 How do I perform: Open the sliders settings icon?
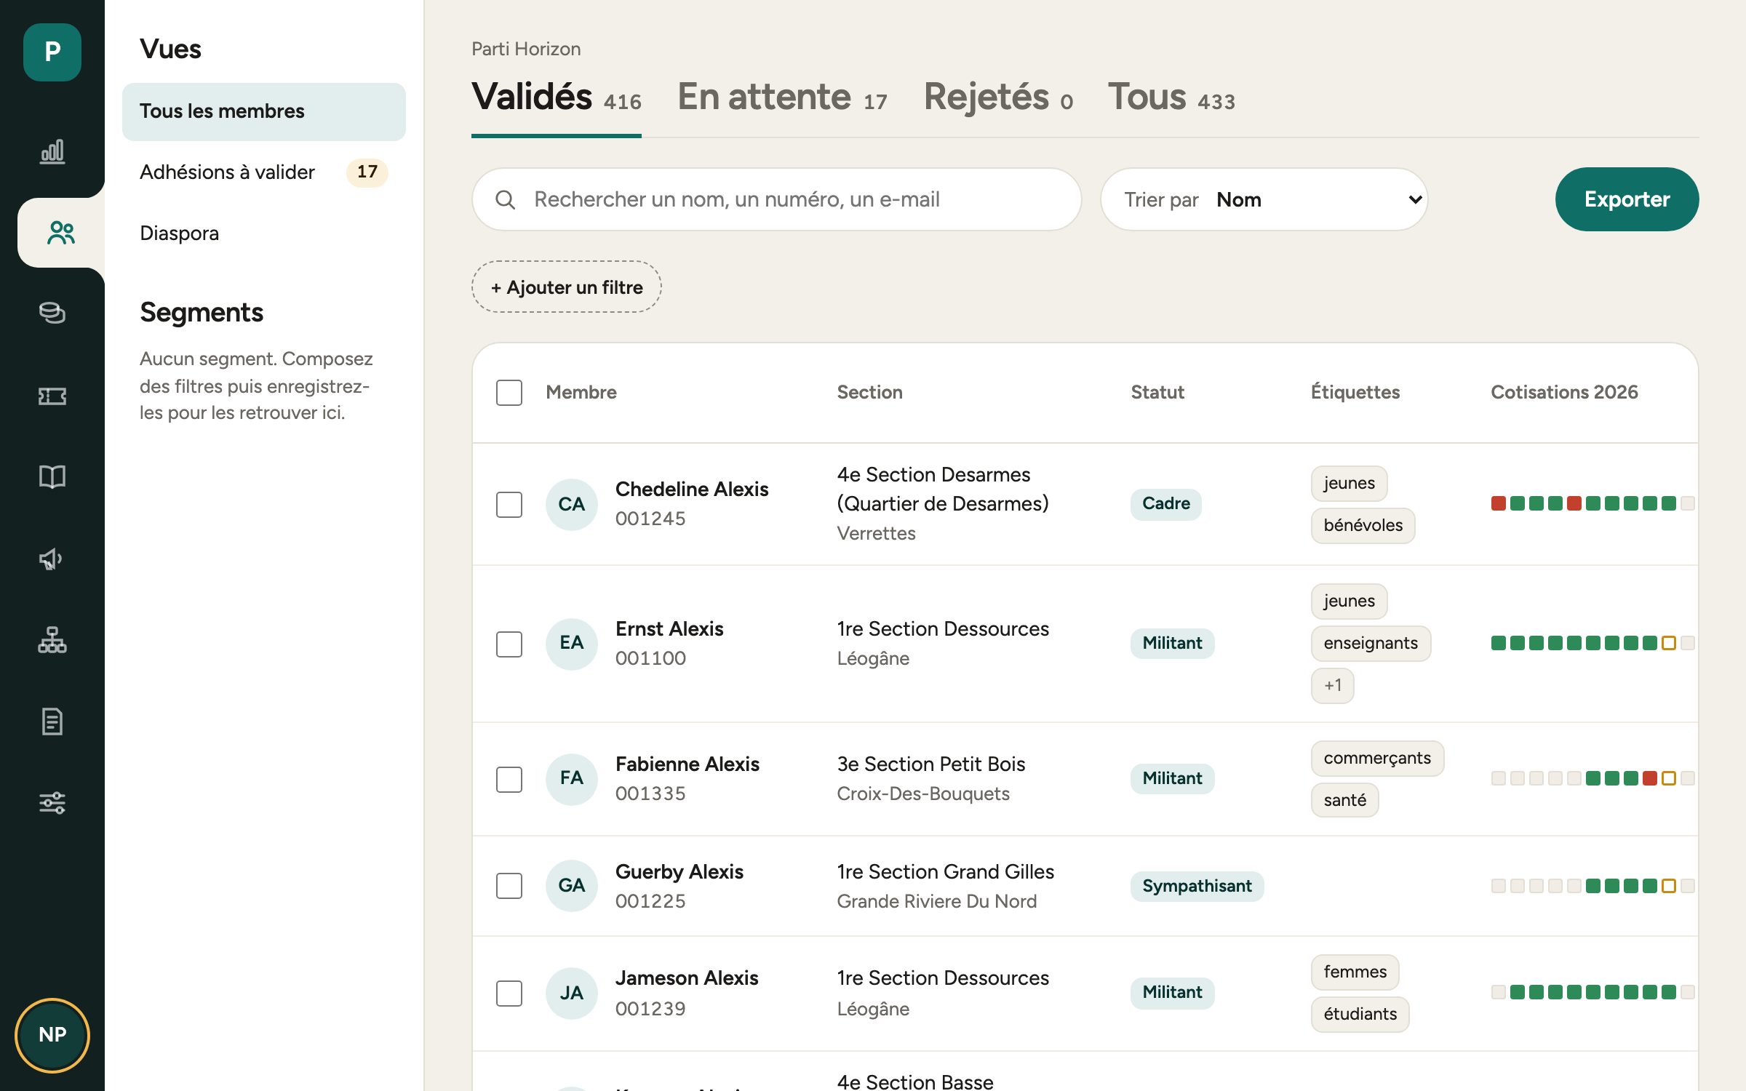[x=52, y=803]
